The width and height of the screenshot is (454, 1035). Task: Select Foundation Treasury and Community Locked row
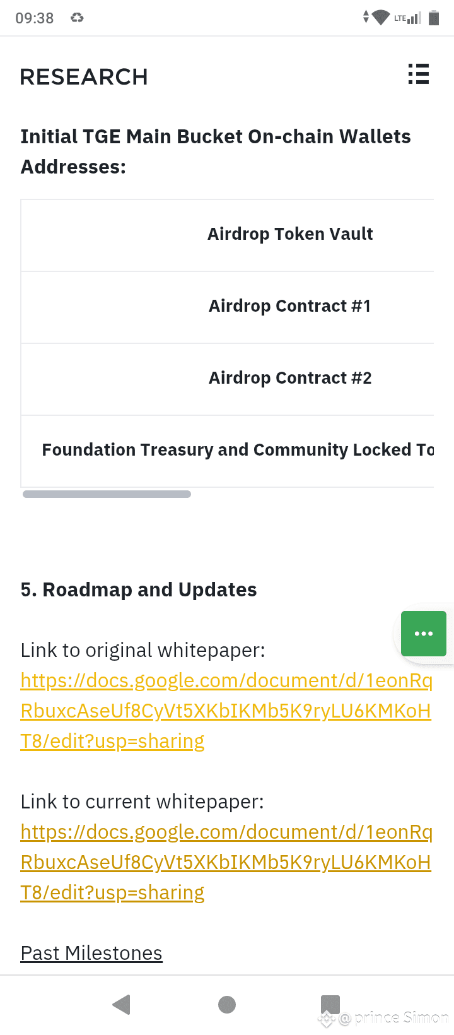coord(228,450)
